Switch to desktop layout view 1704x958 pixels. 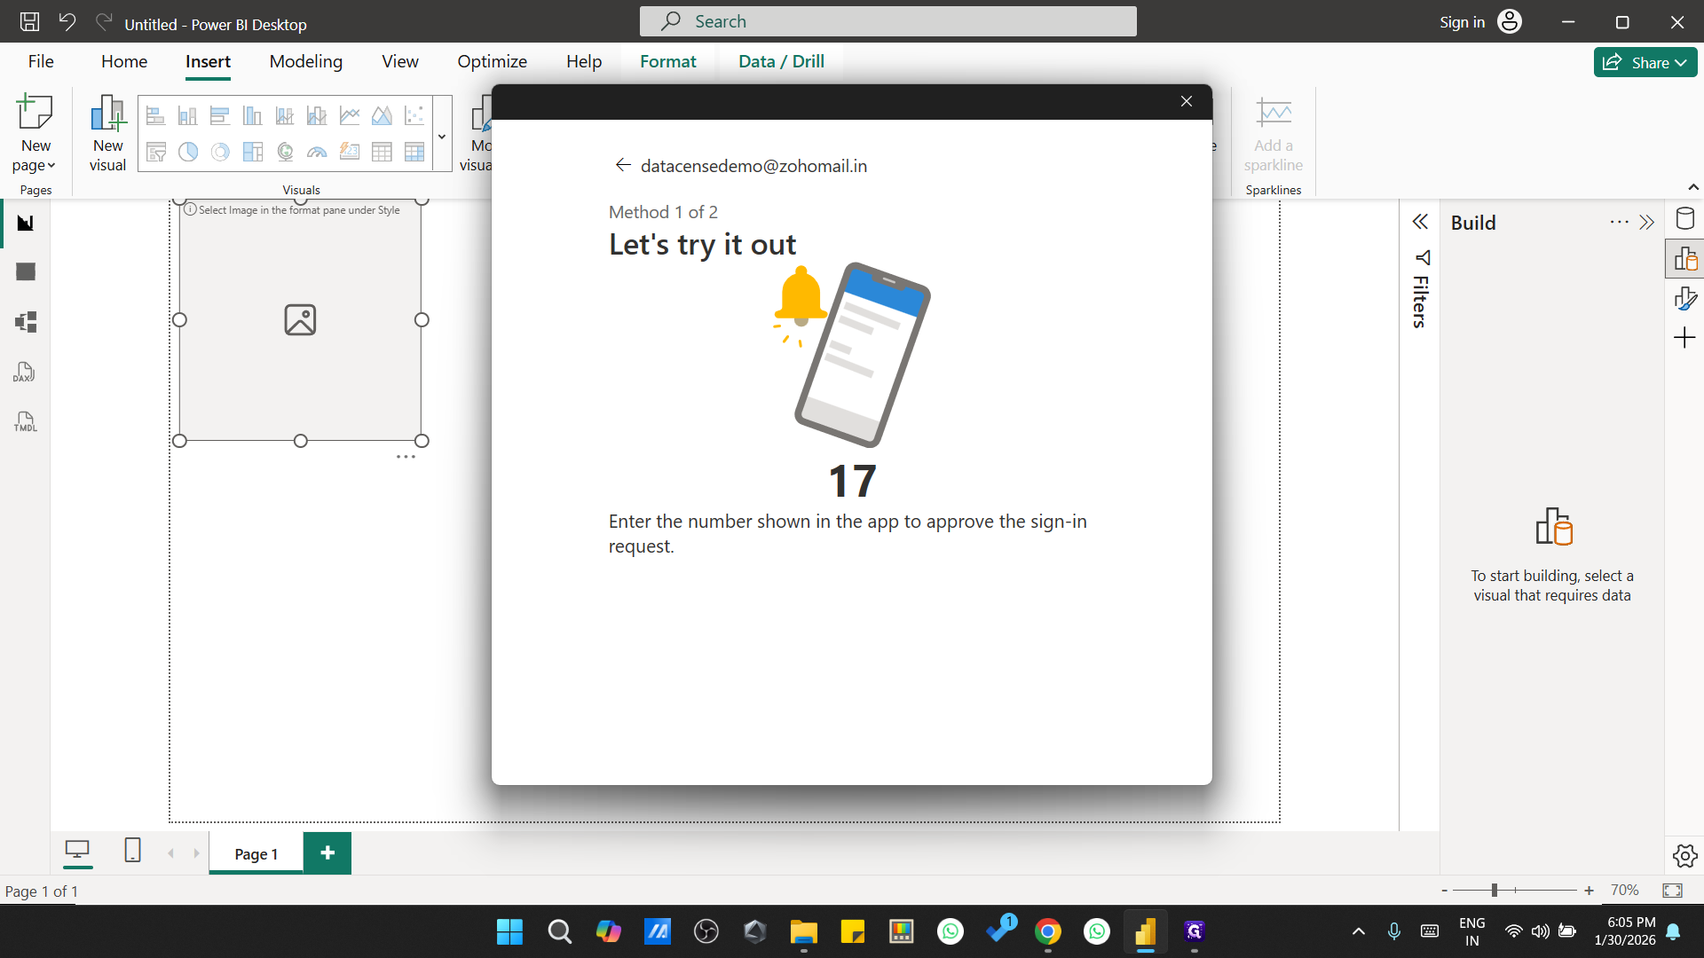pyautogui.click(x=77, y=850)
